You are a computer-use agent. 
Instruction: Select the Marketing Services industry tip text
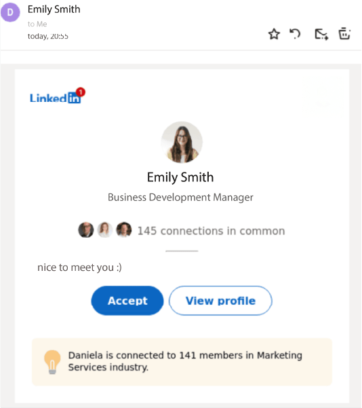[x=185, y=361]
